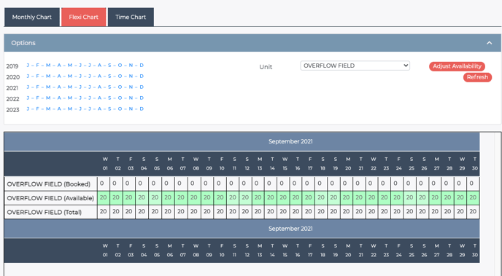Switch to the Monthly Chart tab

coord(31,17)
